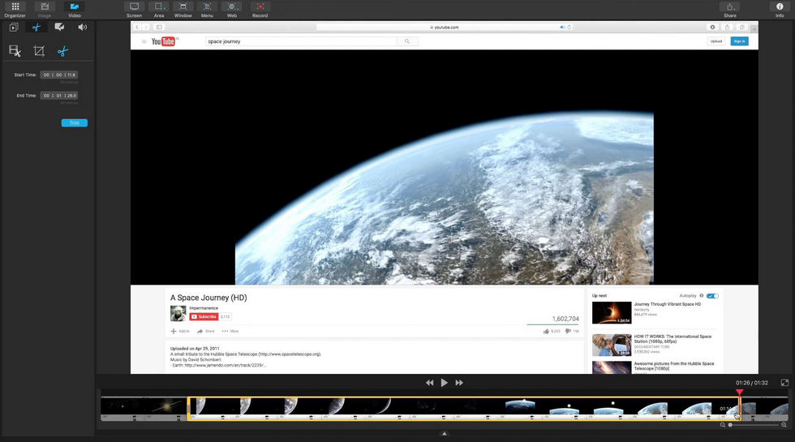Open the audio settings speaker tab
The width and height of the screenshot is (795, 442).
pyautogui.click(x=82, y=27)
